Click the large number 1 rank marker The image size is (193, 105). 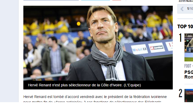[x=180, y=38]
